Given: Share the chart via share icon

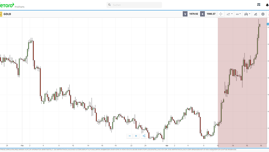Looking at the screenshot, I should click(x=144, y=136).
